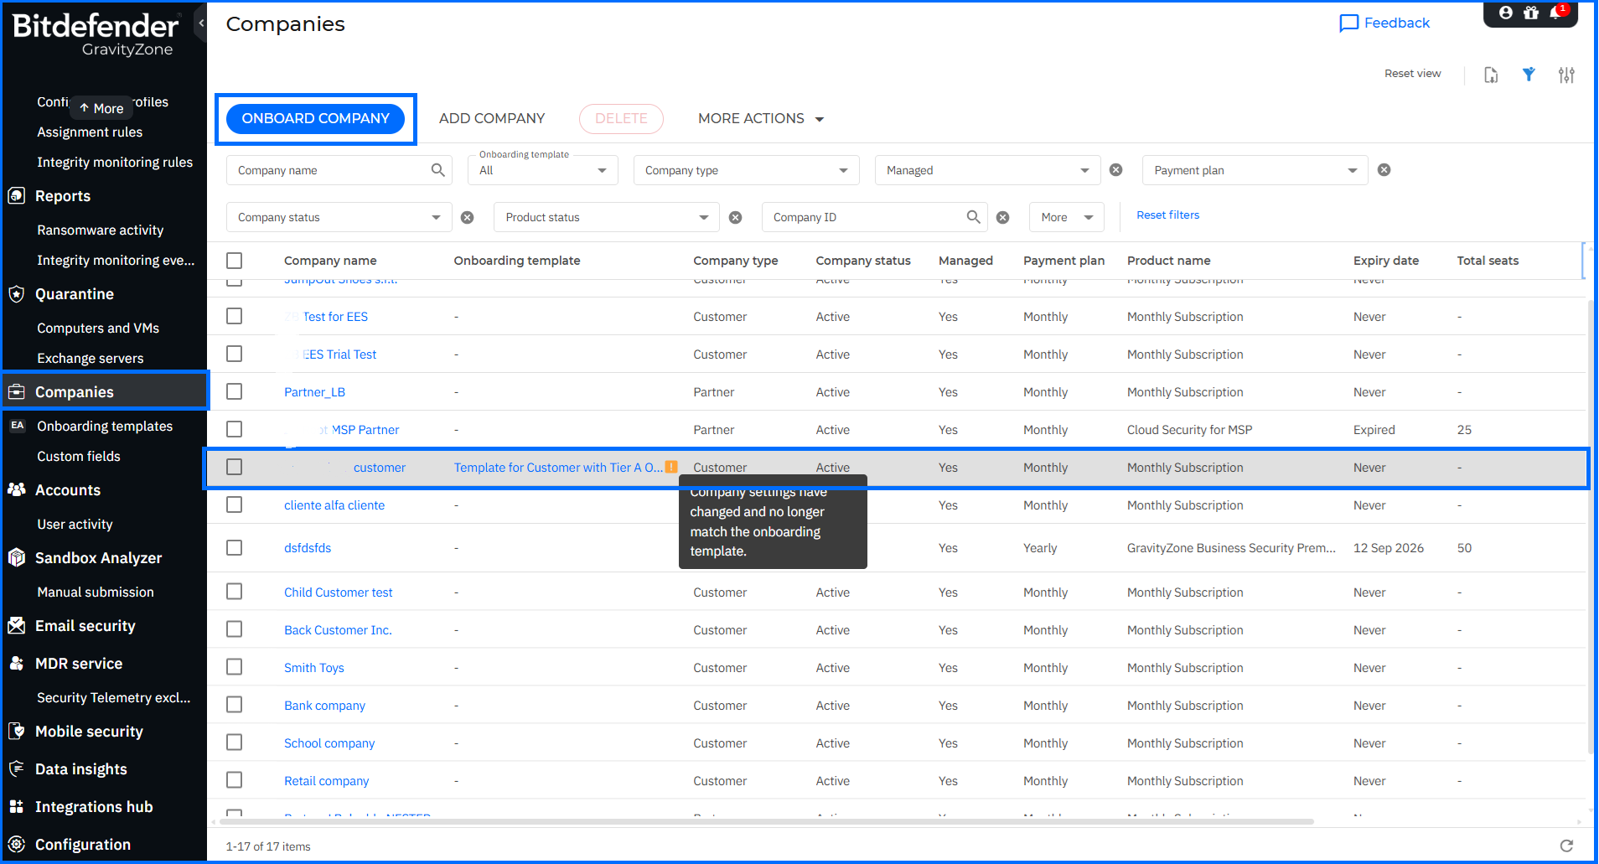Viewport: 1599px width, 864px height.
Task: Refresh the companies table
Action: point(1566,846)
